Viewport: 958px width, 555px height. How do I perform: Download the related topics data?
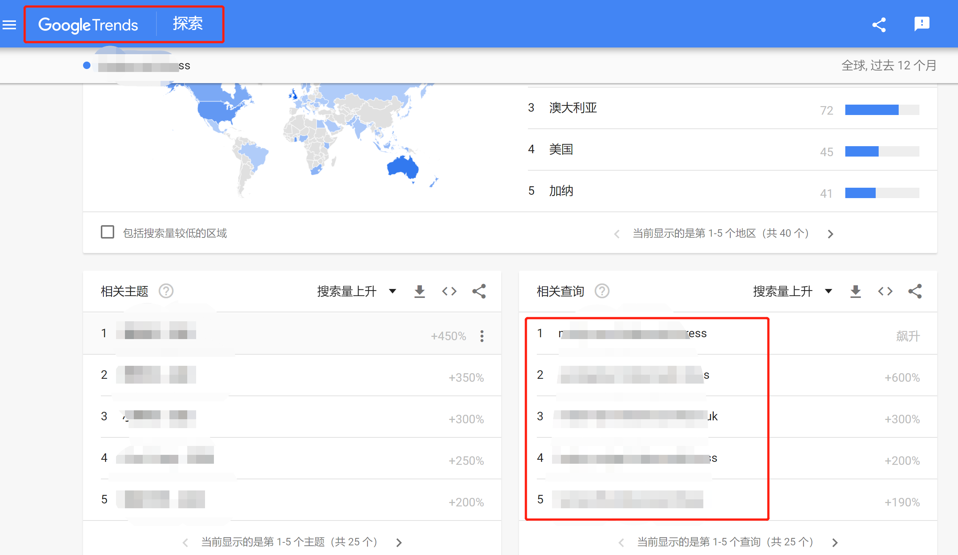click(419, 291)
